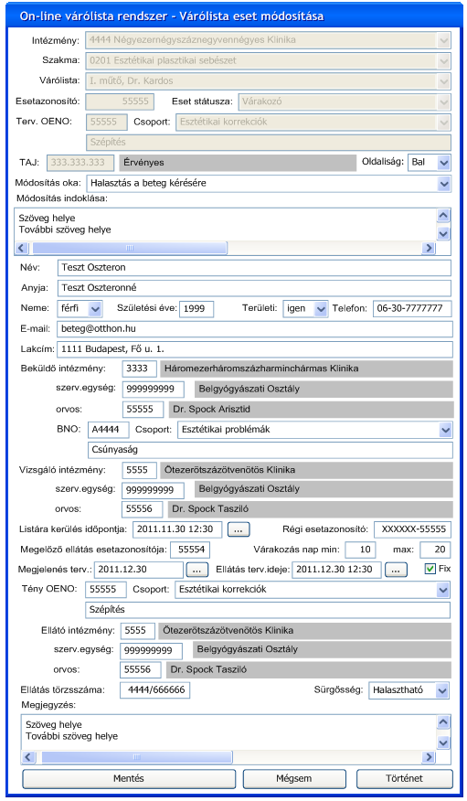Toggle the Fix checkbox
Screen dimensions: 467x801
click(x=430, y=569)
